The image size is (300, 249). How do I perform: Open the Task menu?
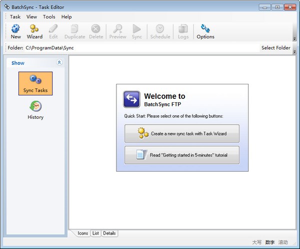(15, 17)
